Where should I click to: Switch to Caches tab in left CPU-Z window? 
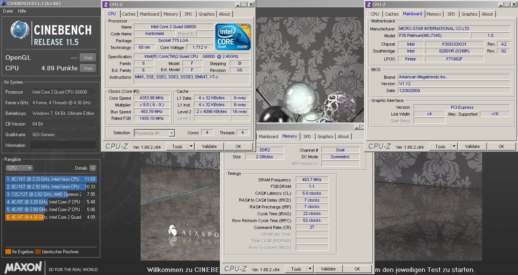click(129, 14)
